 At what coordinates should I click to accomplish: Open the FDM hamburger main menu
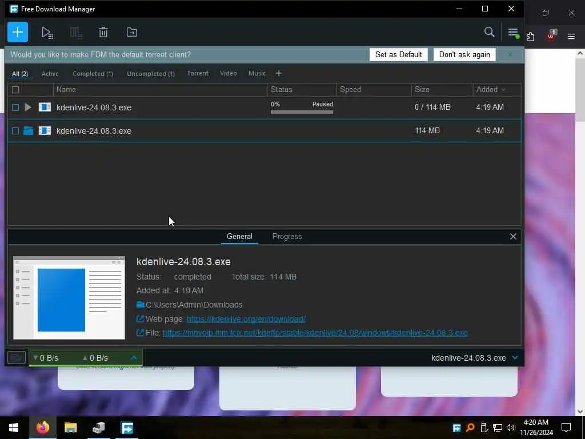click(514, 33)
